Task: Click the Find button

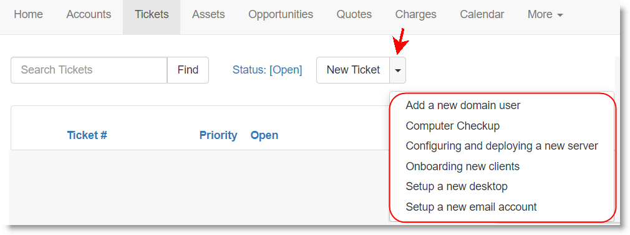Action: 188,70
